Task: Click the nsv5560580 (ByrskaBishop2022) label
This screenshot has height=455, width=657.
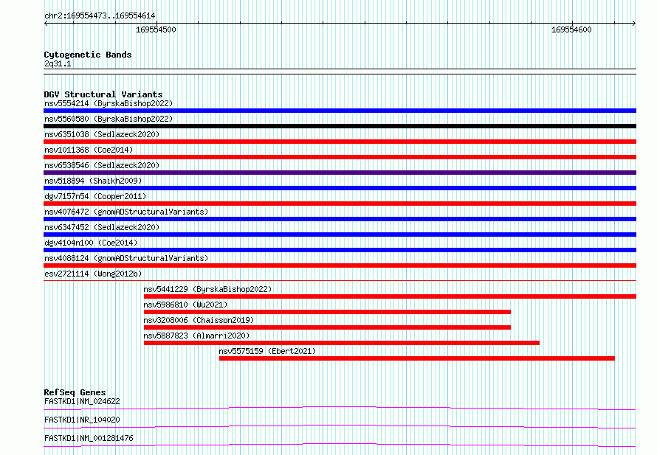Action: 109,119
